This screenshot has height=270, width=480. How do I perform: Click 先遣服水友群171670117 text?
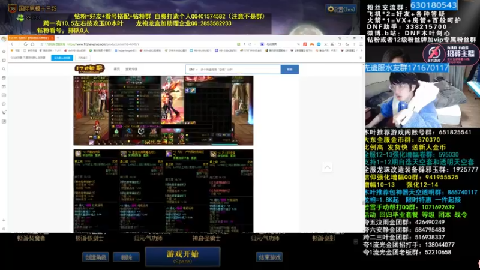click(407, 68)
